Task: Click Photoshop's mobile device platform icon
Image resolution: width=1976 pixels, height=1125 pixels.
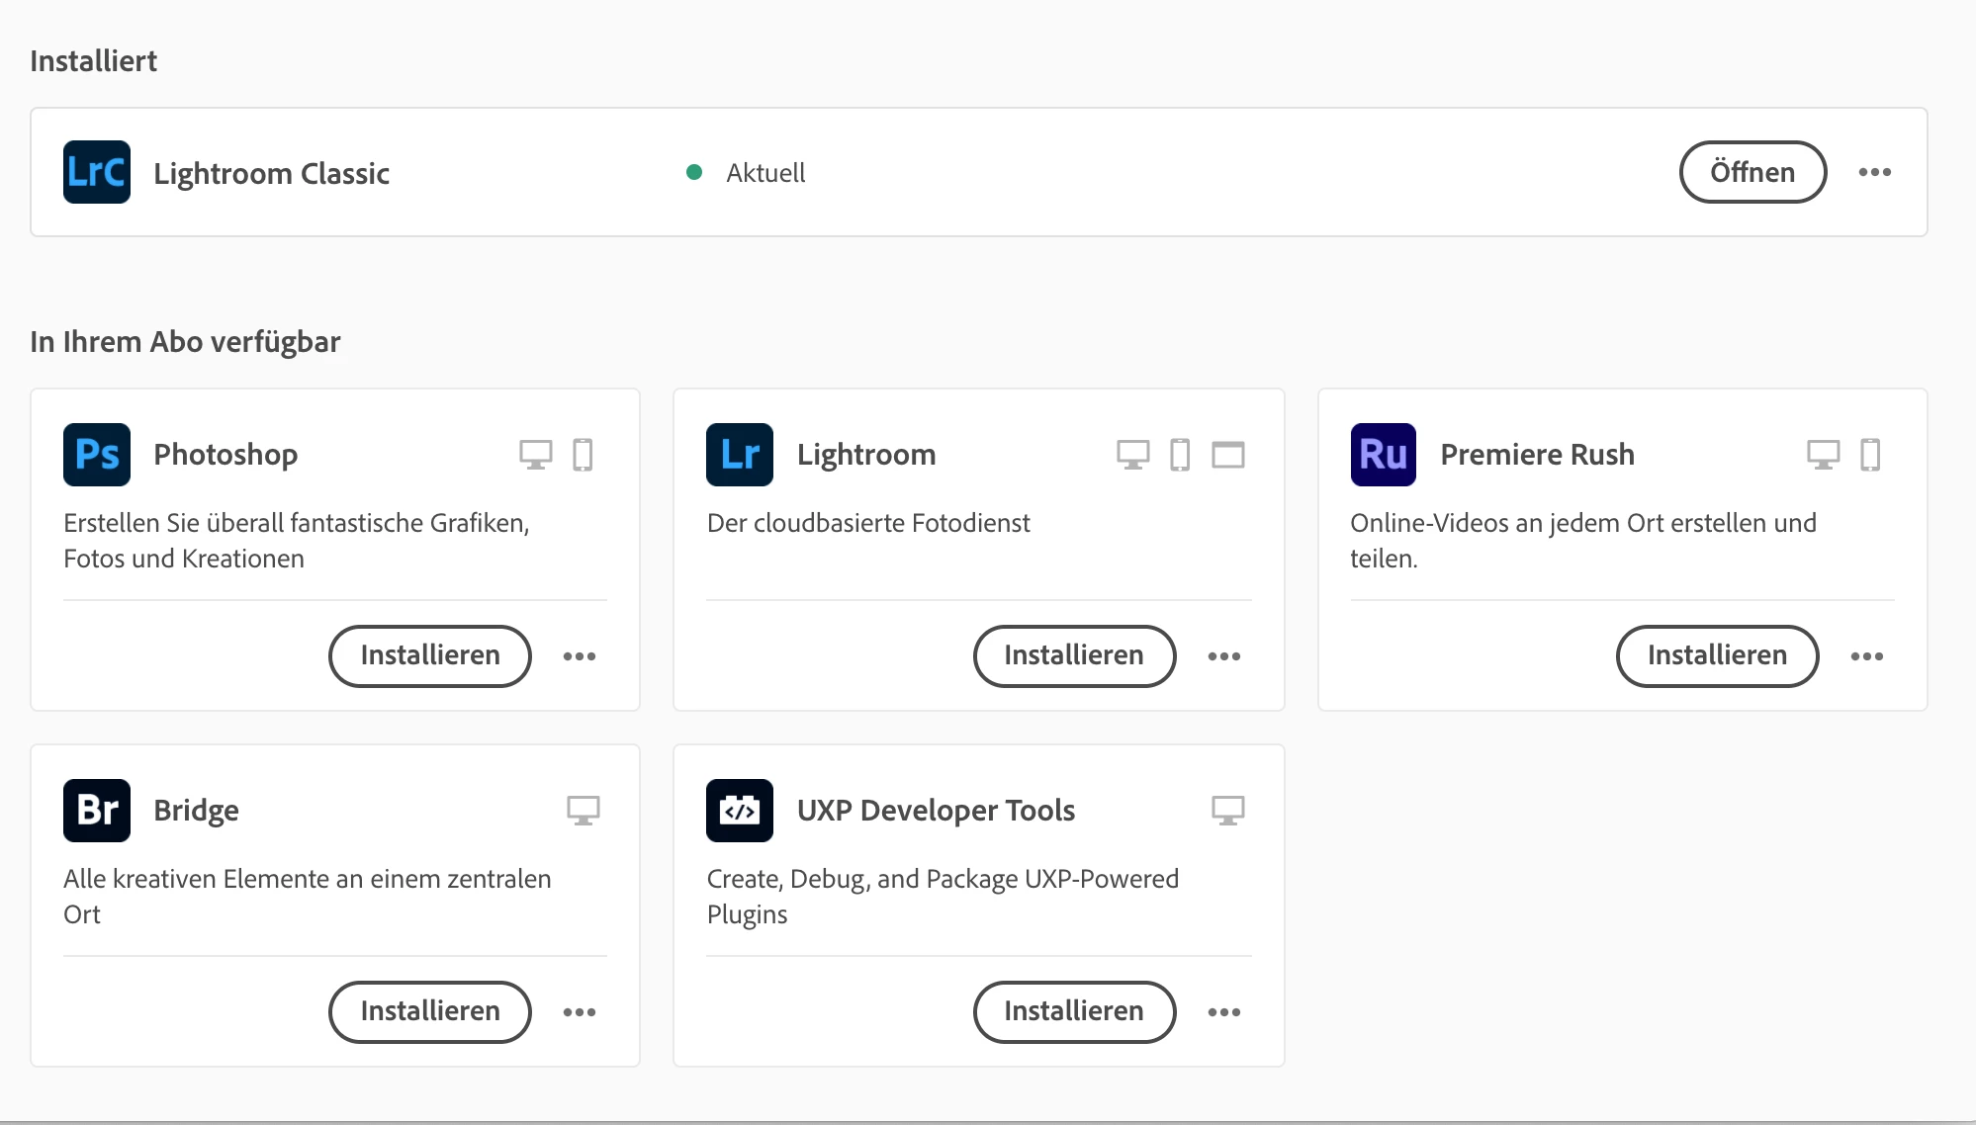Action: (x=583, y=455)
